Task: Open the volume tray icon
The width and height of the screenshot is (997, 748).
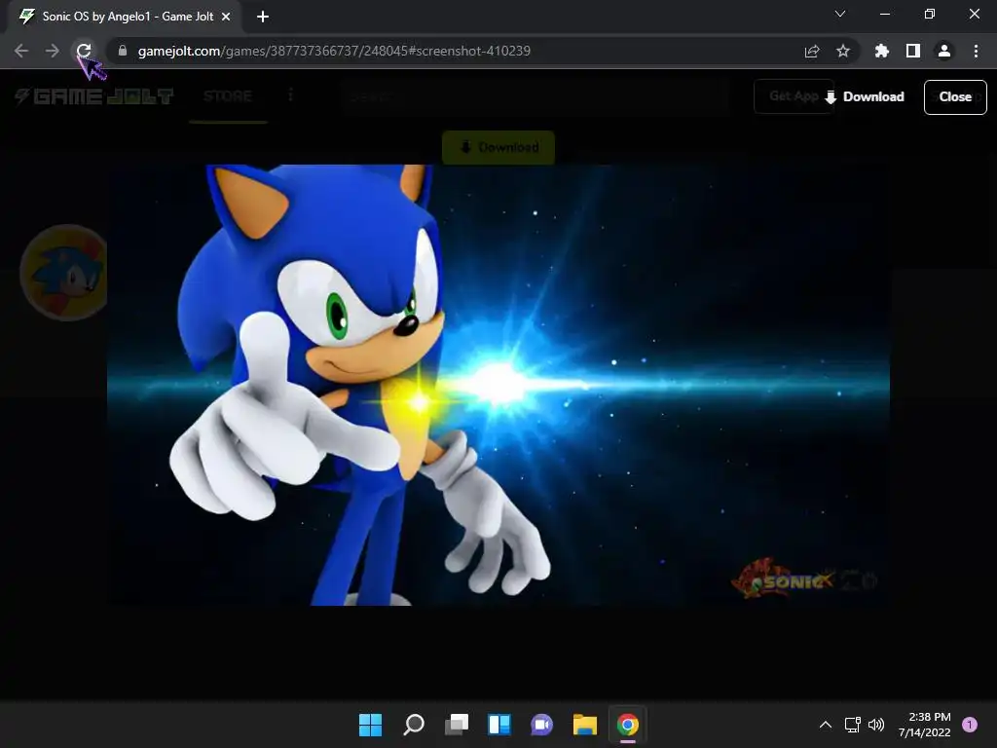Action: 876,725
